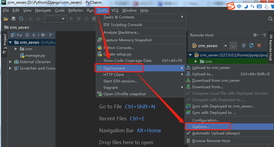Choose Analyze Stacktrace menu item
Image resolution: width=274 pixels, height=147 pixels.
(x=141, y=32)
